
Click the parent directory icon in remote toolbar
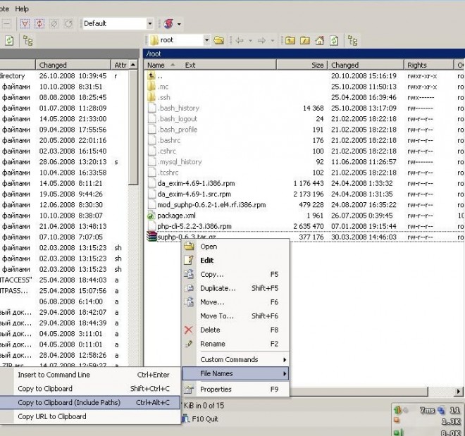coord(290,41)
